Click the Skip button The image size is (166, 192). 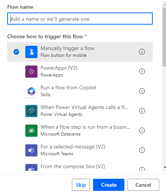click(x=81, y=185)
